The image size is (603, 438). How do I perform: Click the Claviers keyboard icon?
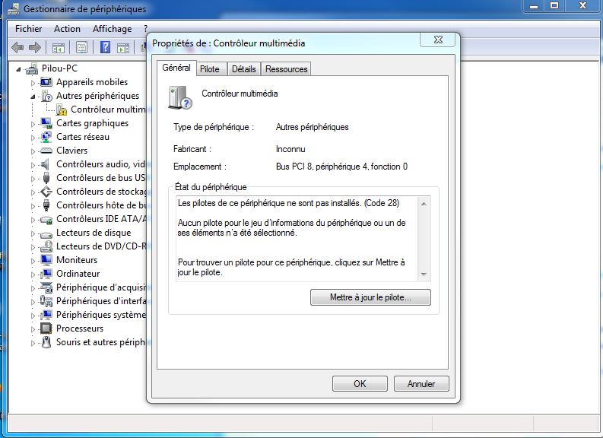(x=46, y=151)
